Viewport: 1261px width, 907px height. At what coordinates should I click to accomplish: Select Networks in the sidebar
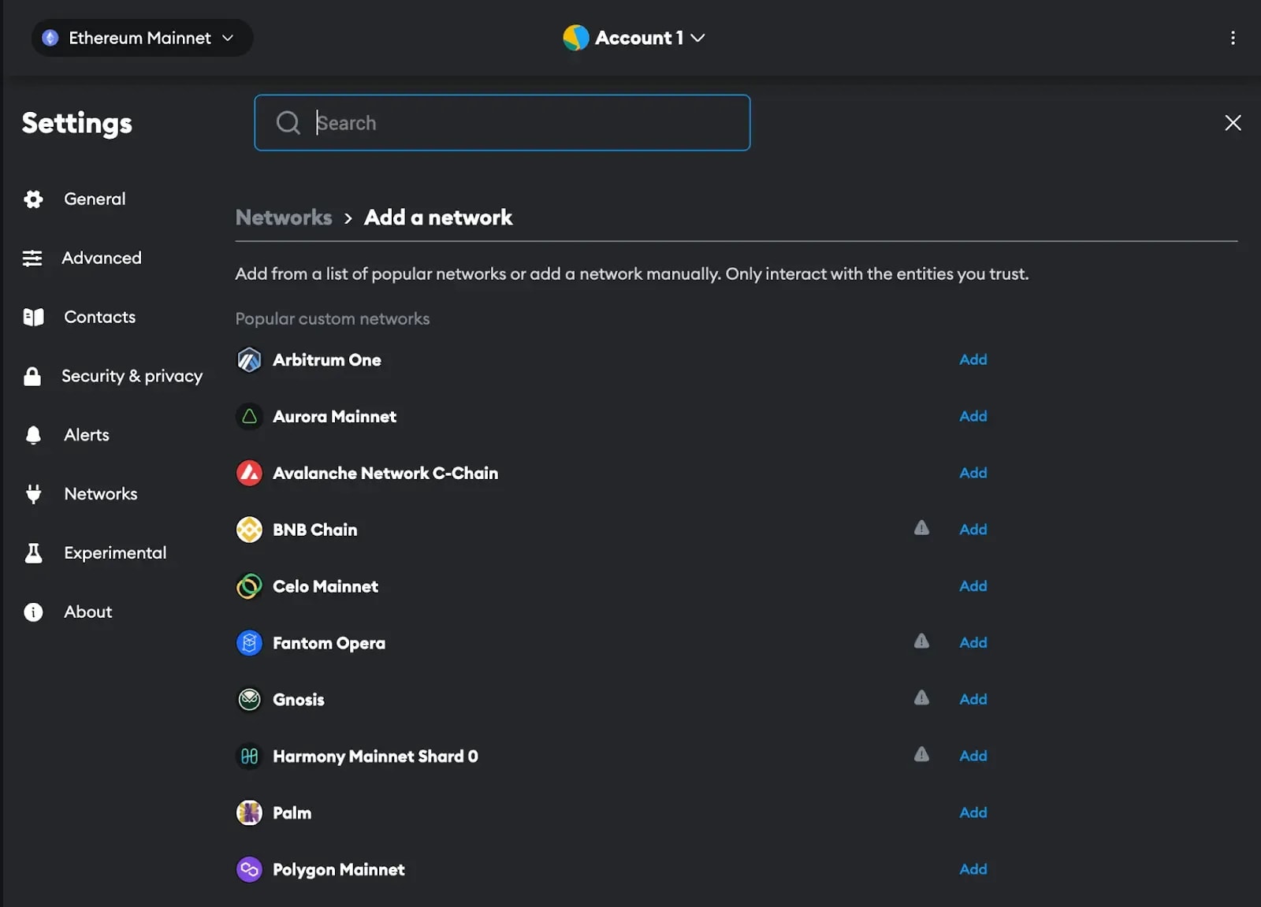click(x=101, y=494)
